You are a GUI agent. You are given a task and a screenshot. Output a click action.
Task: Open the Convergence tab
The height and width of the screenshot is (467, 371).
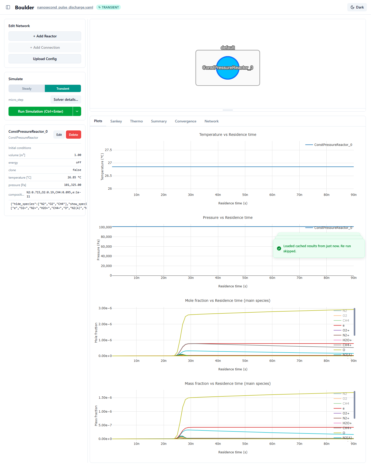(x=185, y=121)
